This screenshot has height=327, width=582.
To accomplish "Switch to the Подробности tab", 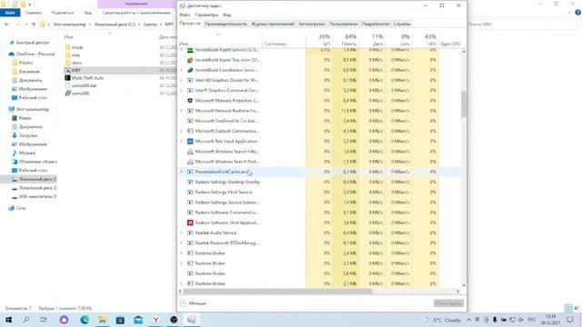I will (376, 24).
